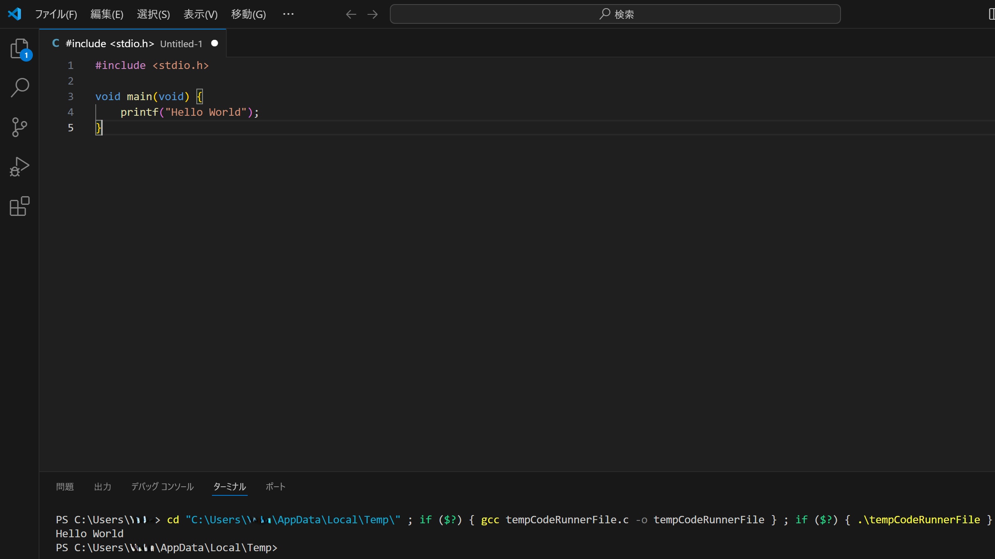This screenshot has width=995, height=559.
Task: Open the 編集(E) menu
Action: tap(107, 14)
